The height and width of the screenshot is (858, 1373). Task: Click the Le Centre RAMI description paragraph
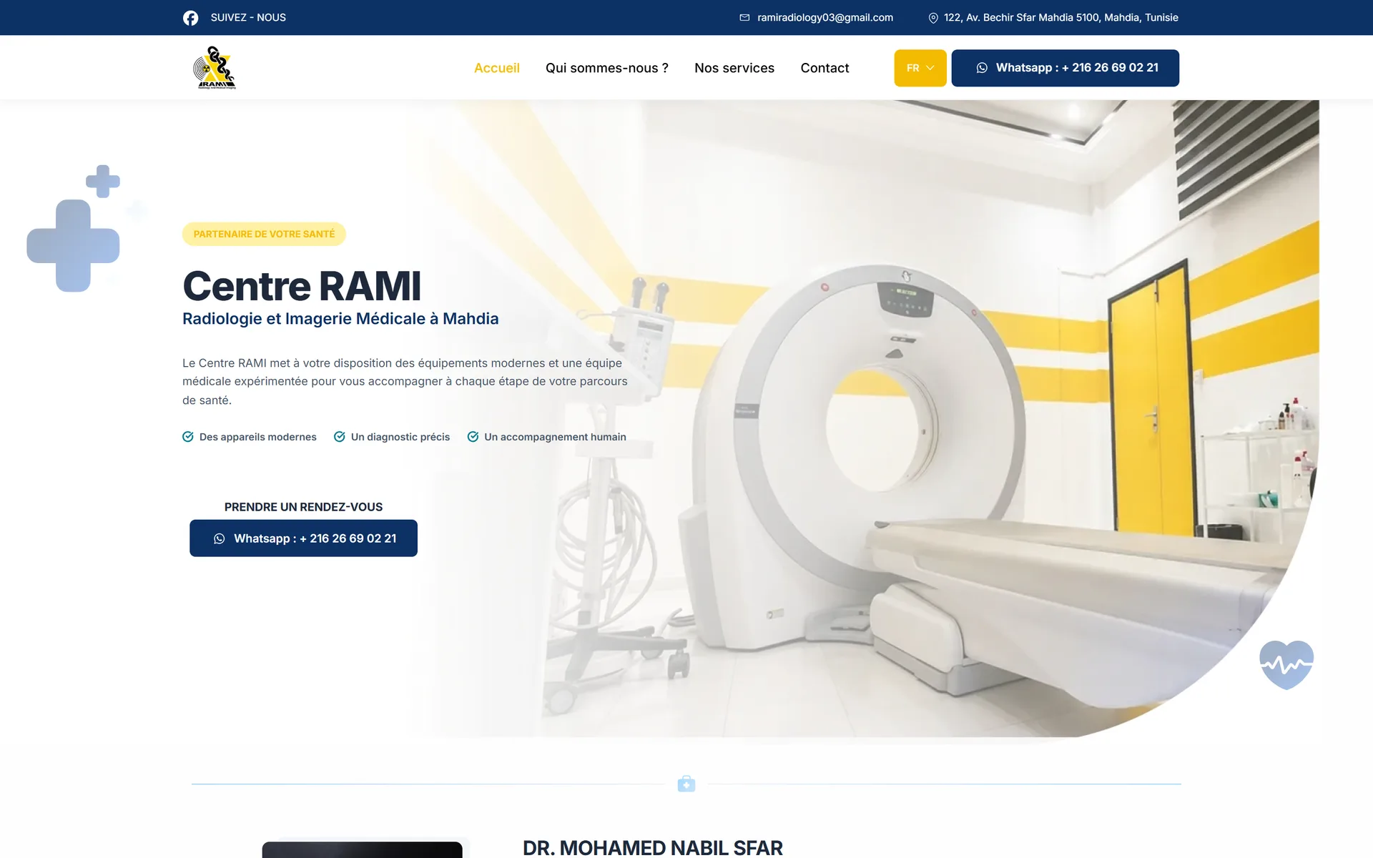(405, 382)
